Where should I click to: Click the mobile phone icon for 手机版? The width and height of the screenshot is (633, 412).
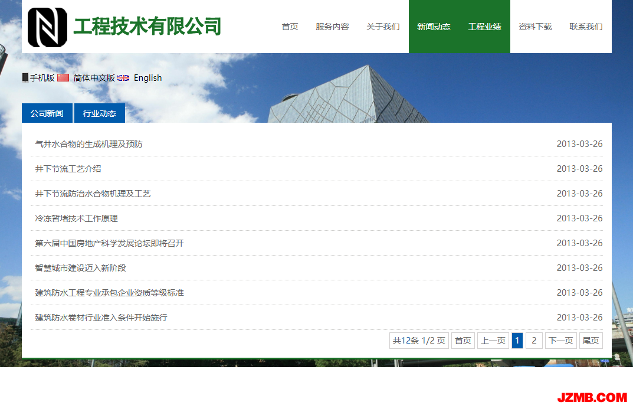click(25, 77)
